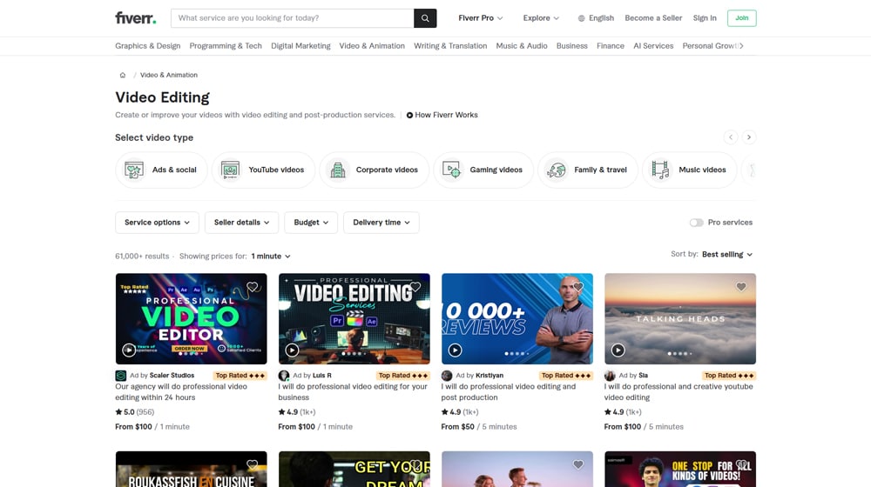Image resolution: width=871 pixels, height=487 pixels.
Task: Open Sia's youtube video editing title
Action: (x=679, y=392)
